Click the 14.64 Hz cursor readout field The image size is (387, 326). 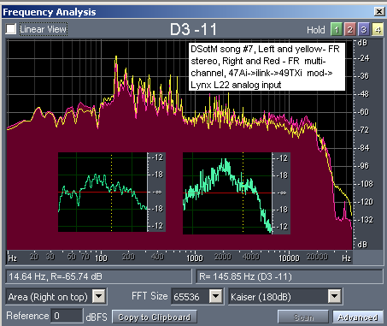point(98,276)
